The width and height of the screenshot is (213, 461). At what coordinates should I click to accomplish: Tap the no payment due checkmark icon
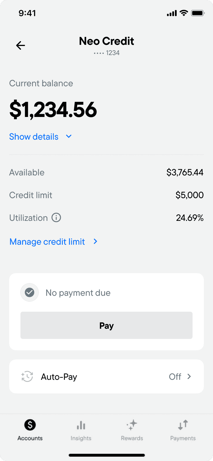pyautogui.click(x=30, y=292)
